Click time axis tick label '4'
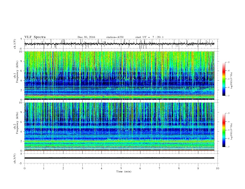The width and height of the screenshot is (245, 189). pos(101,168)
